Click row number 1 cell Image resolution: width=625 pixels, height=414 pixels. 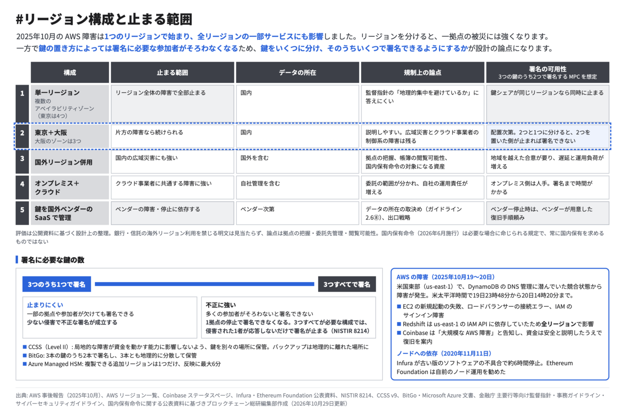coord(22,103)
